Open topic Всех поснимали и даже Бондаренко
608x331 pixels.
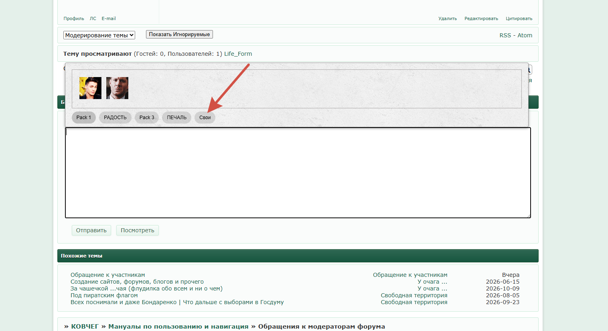pos(177,302)
